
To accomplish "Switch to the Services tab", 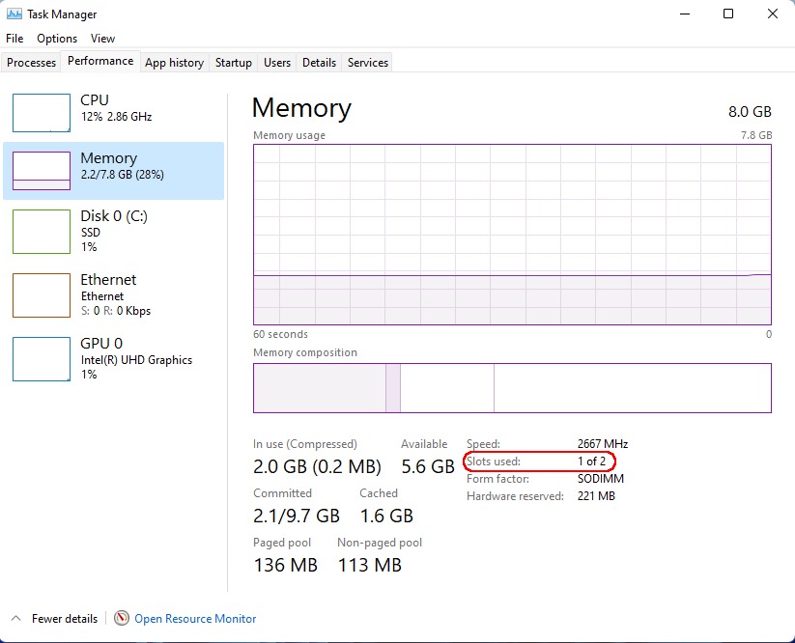I will click(368, 63).
